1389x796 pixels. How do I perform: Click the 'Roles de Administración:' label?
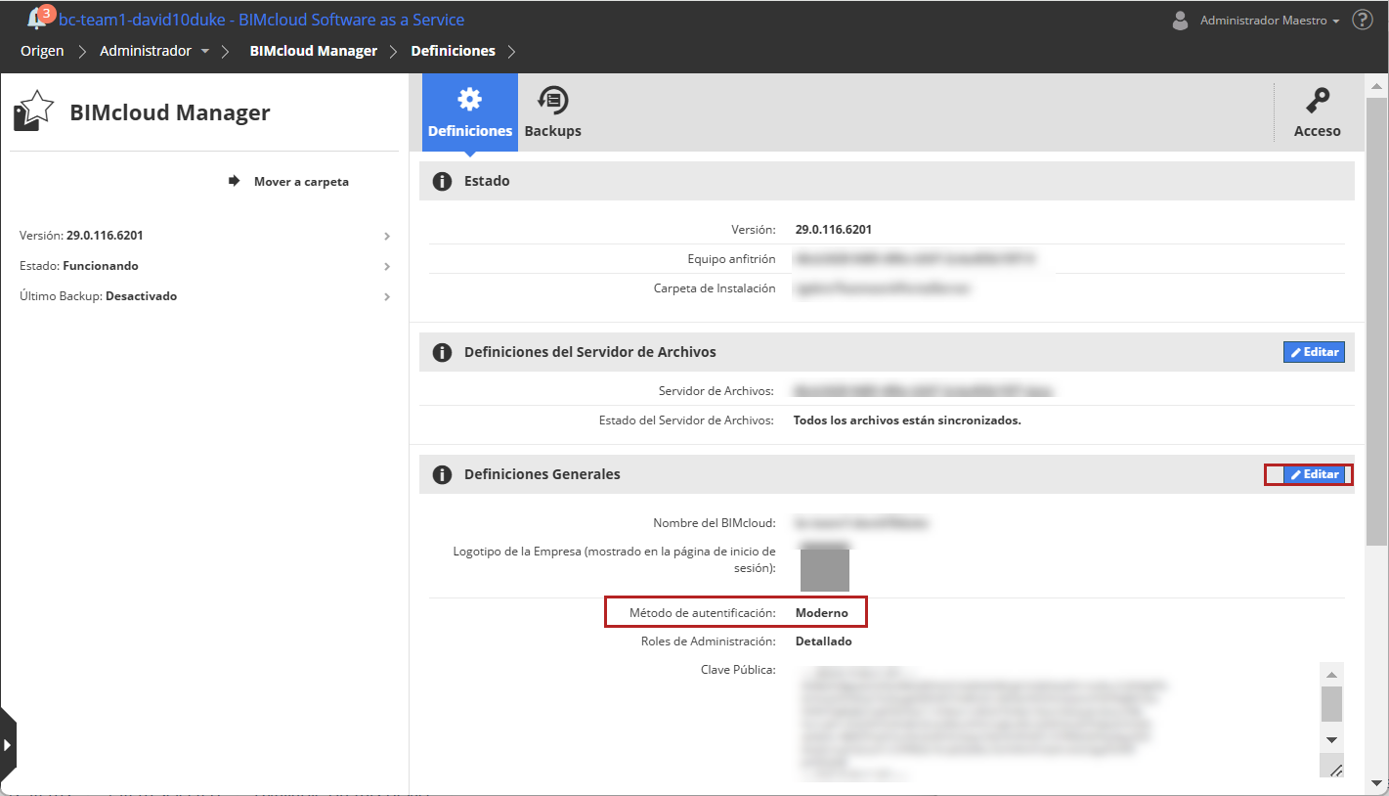click(709, 641)
